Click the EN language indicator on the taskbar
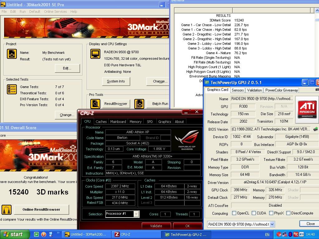This screenshot has width=319, height=239. pos(267,235)
